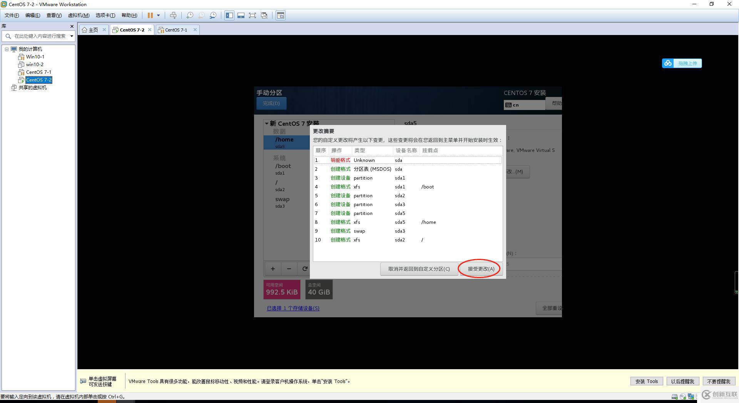The image size is (739, 403).
Task: Close the 主页 tab
Action: click(104, 30)
